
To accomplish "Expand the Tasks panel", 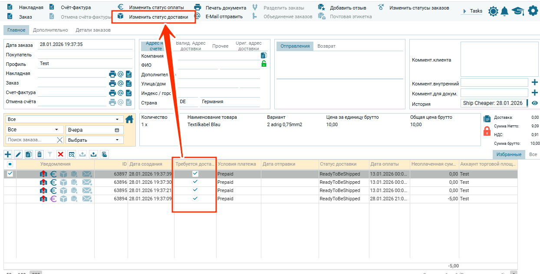I will click(x=472, y=11).
